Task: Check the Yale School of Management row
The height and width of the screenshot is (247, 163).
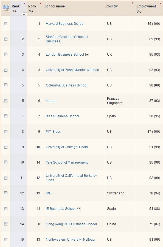Action: 5,162
